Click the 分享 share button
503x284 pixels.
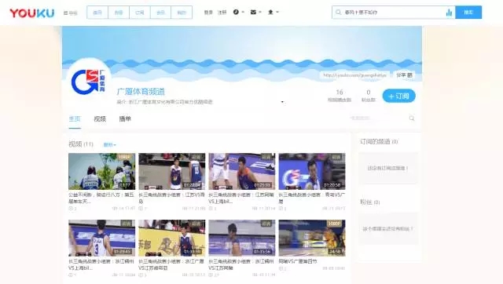404,75
